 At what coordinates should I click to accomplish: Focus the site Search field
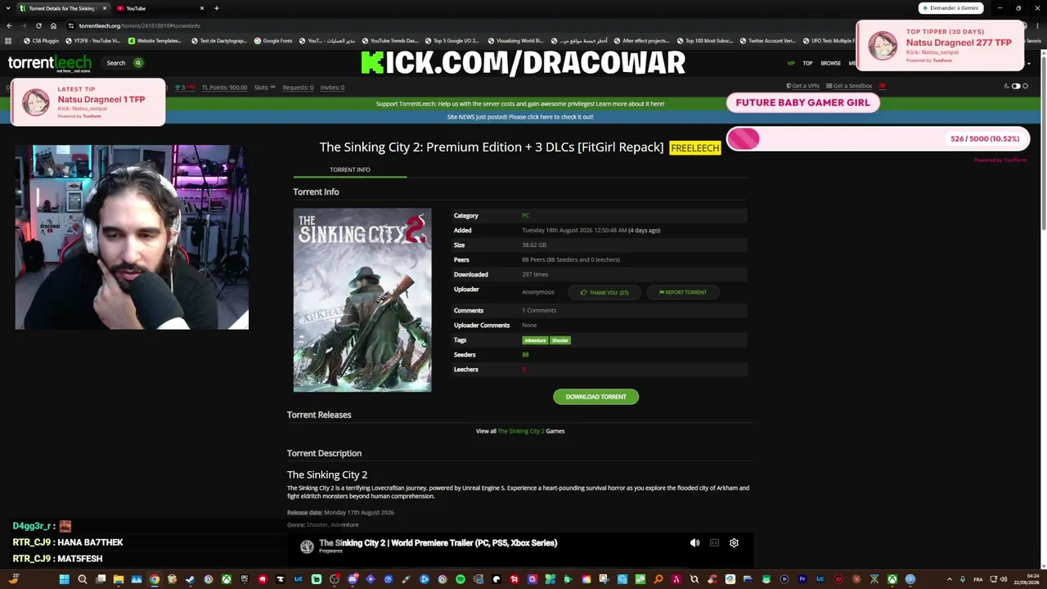coord(115,63)
